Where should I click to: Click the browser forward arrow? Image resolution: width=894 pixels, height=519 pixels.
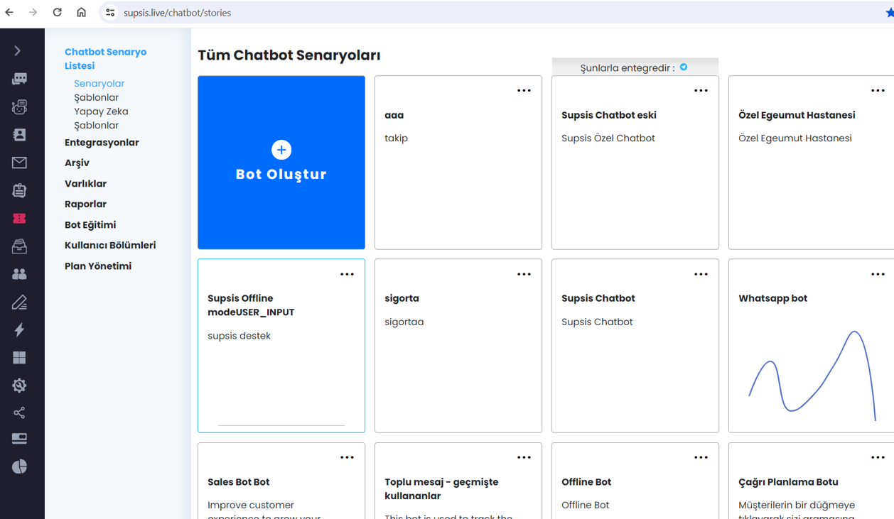tap(33, 12)
